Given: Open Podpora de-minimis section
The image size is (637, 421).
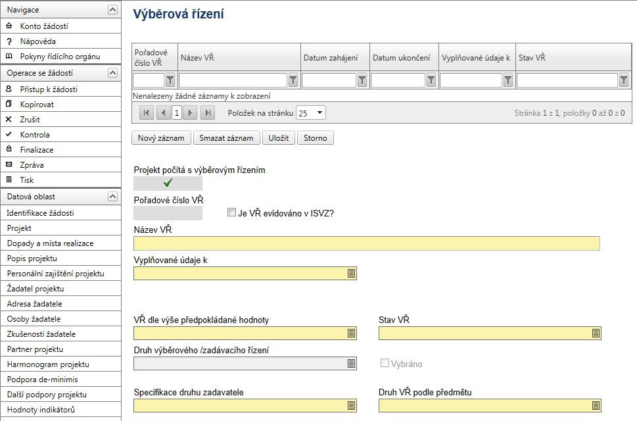Looking at the screenshot, I should pos(60,379).
